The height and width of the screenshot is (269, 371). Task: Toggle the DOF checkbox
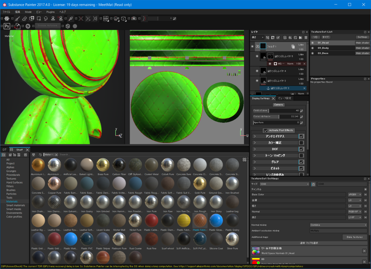[x=301, y=149]
